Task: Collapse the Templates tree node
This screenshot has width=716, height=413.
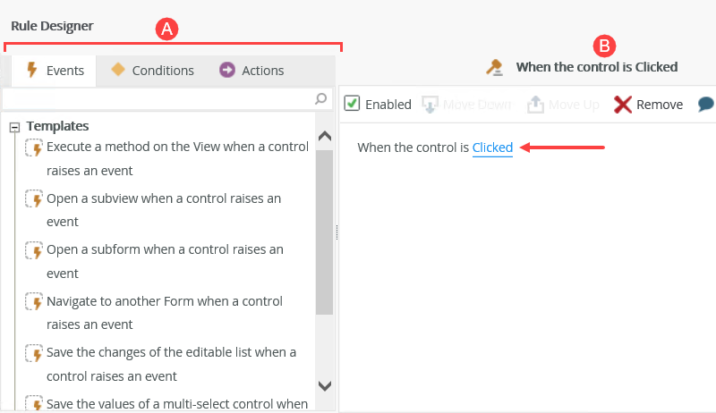Action: (x=14, y=127)
